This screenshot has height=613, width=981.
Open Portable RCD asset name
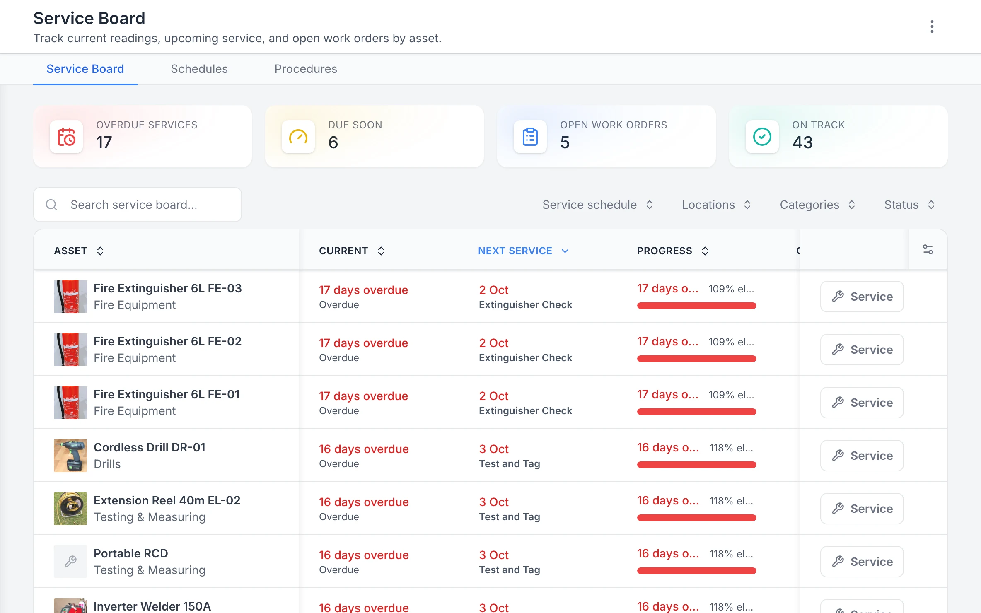131,553
